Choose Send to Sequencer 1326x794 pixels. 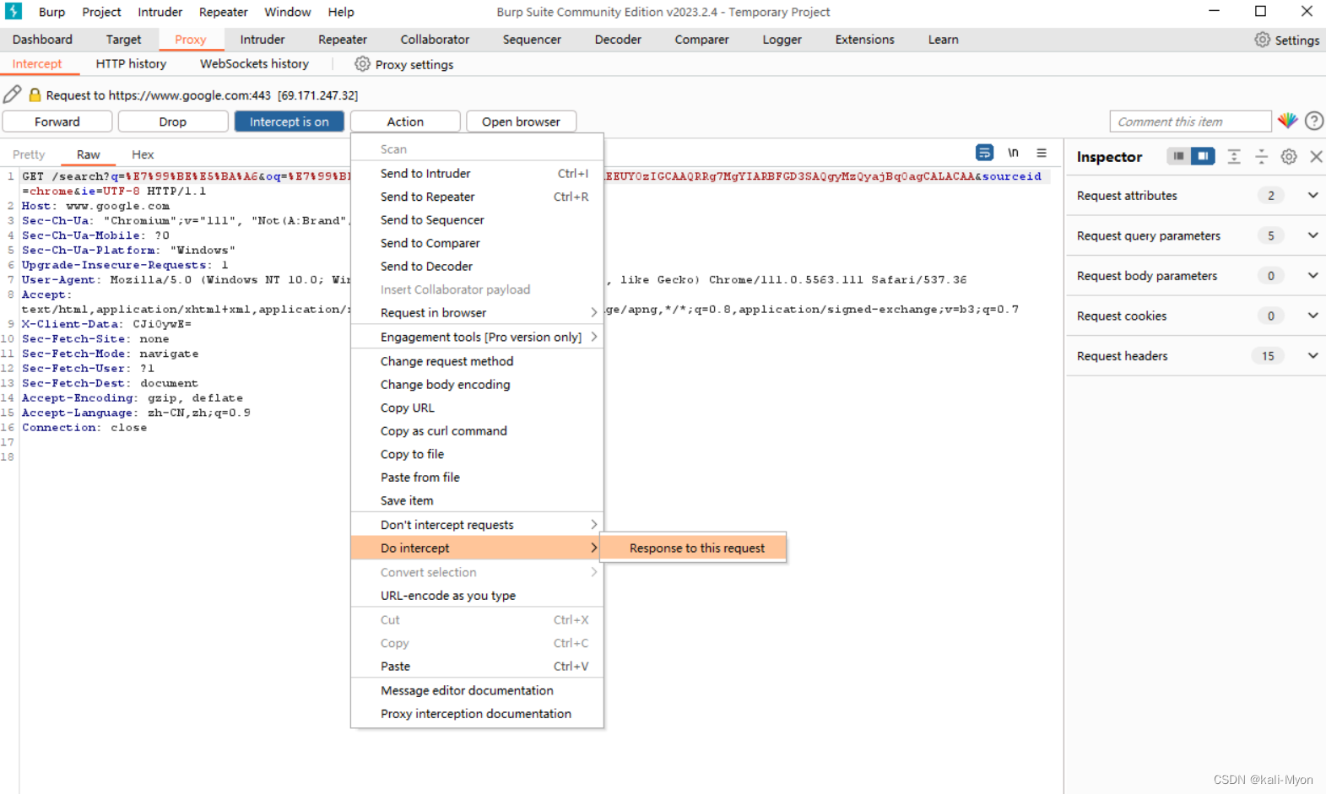click(477, 219)
